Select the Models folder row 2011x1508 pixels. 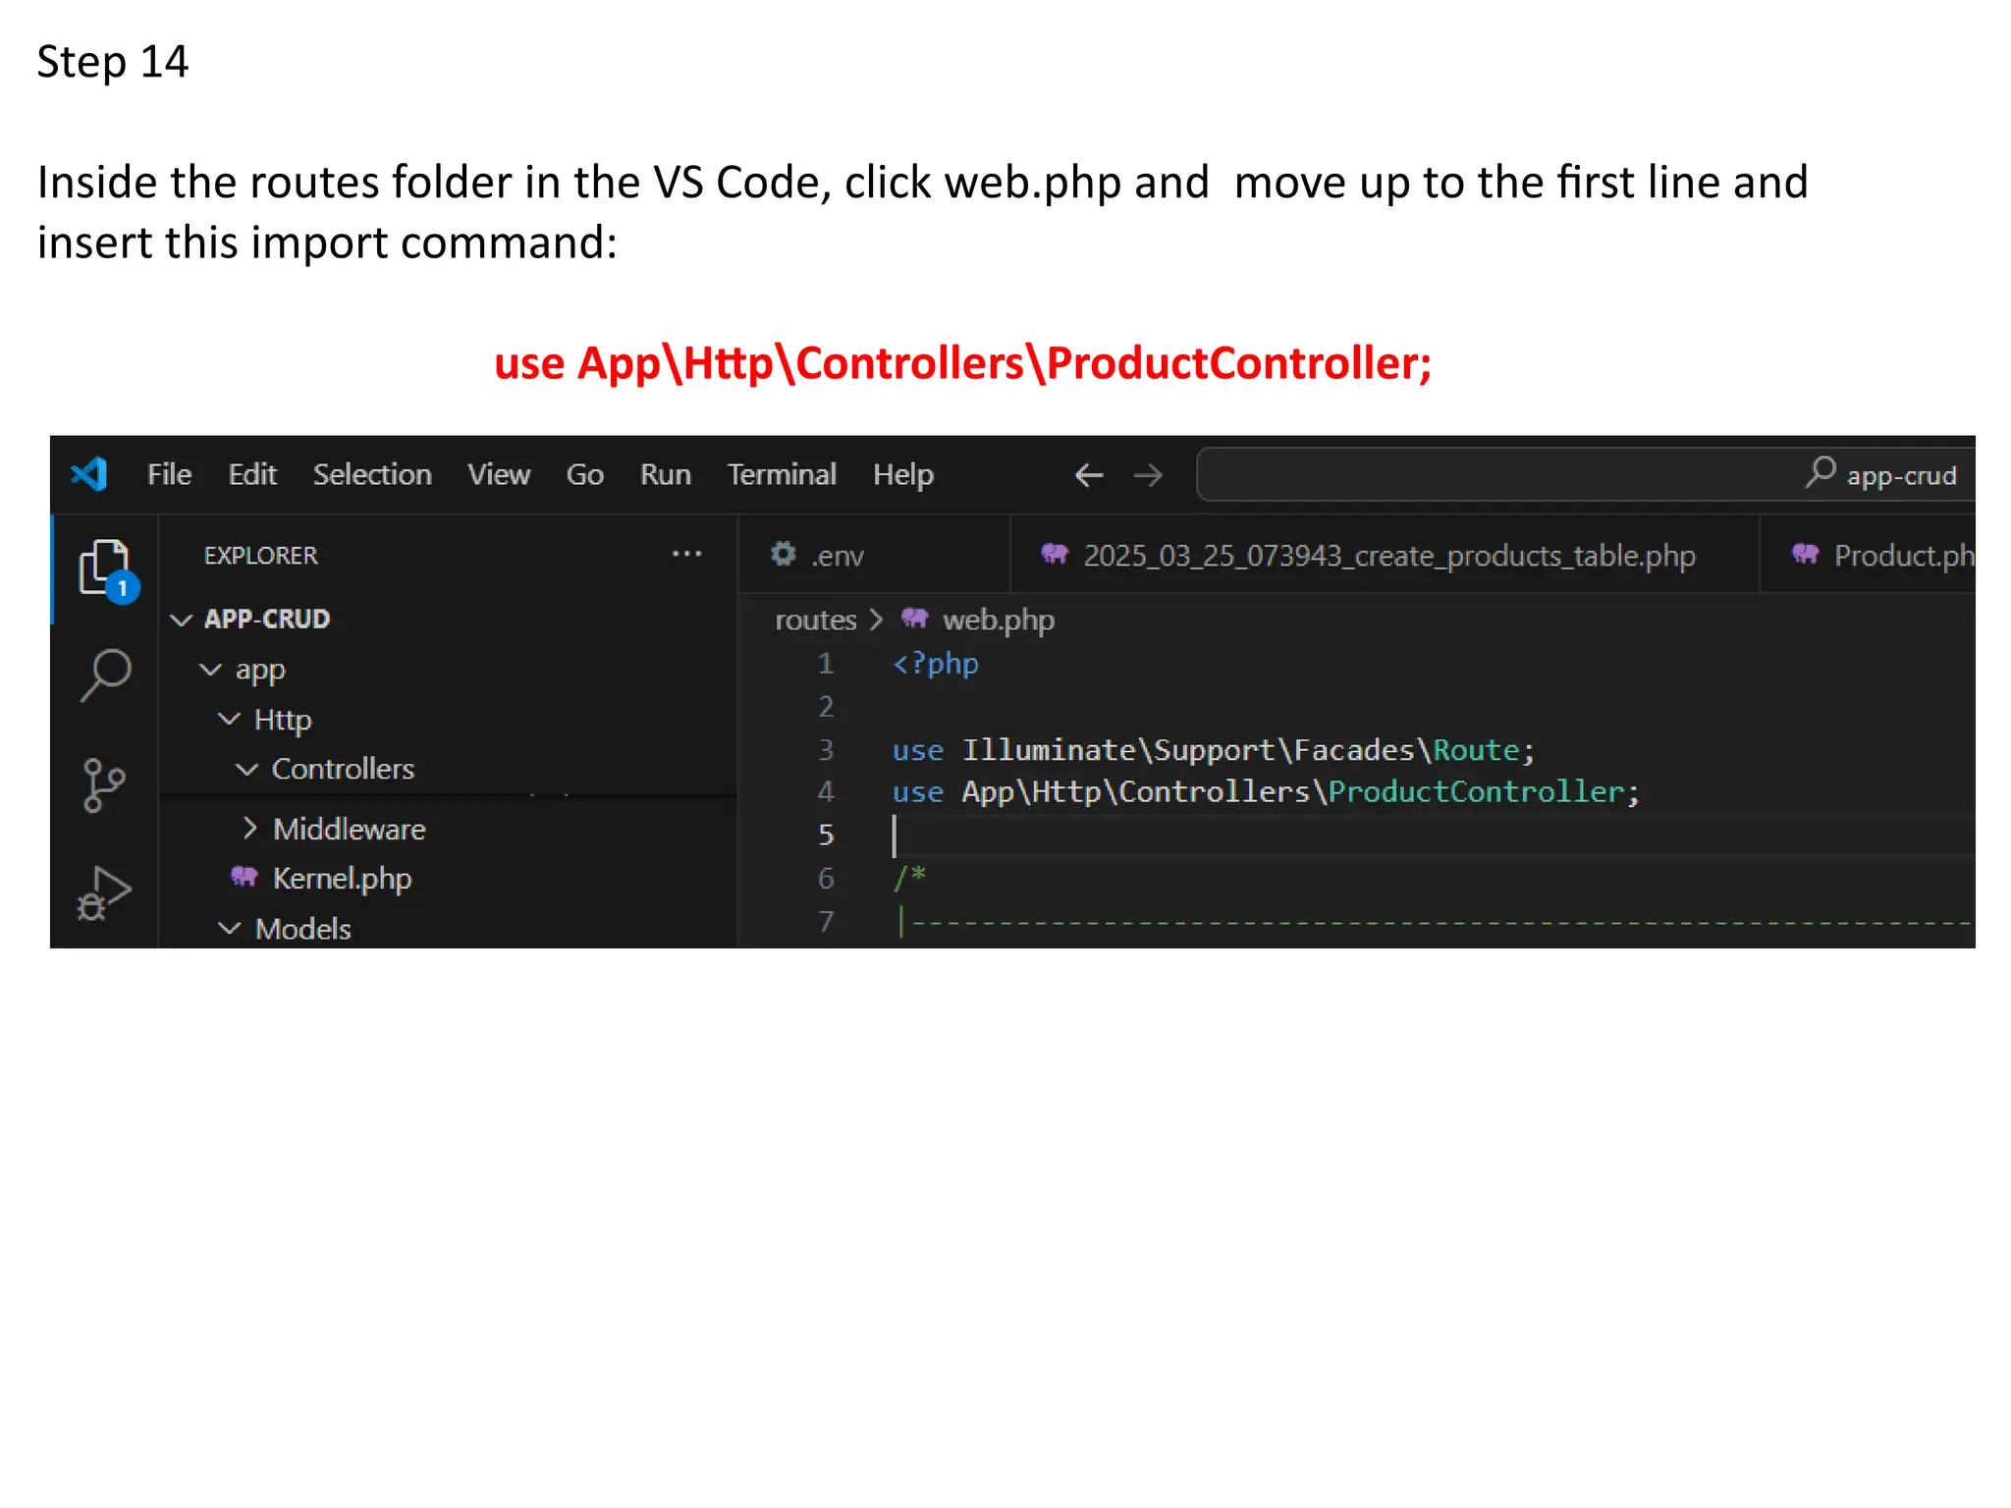[448, 929]
